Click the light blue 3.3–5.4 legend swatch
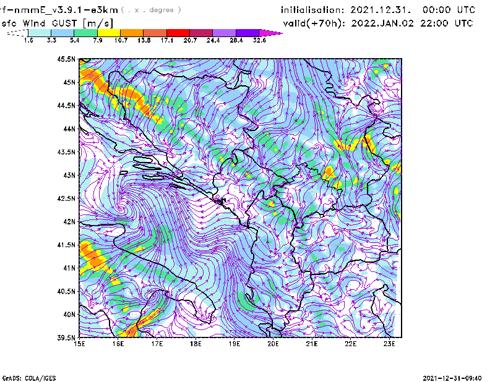This screenshot has width=495, height=382. (62, 33)
